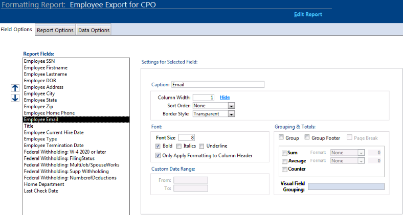403x215 pixels.
Task: Switch to the Report Options tab
Action: [x=55, y=30]
